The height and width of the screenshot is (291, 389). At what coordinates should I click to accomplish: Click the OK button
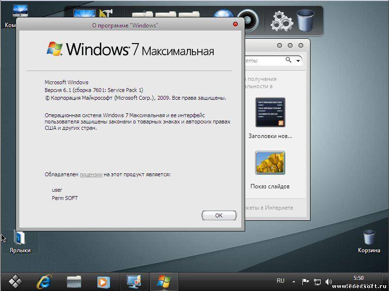(219, 215)
